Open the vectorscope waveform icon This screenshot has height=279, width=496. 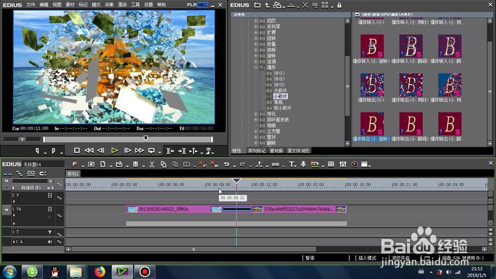355,164
